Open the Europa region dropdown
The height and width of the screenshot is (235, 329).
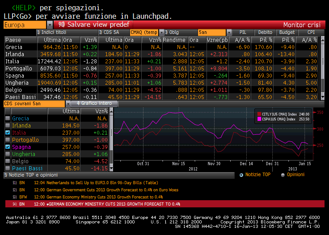[50, 25]
